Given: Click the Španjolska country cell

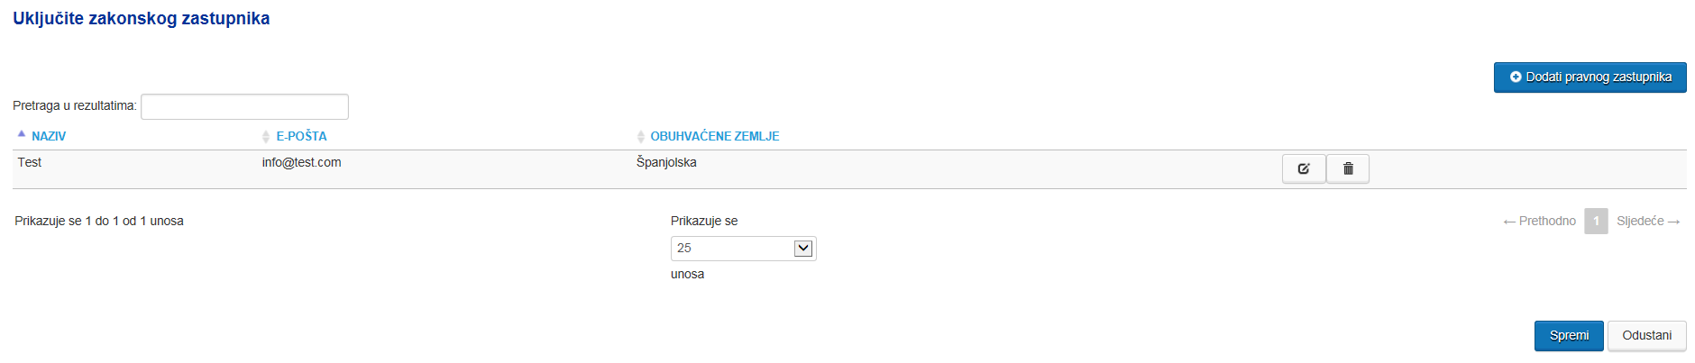Looking at the screenshot, I should click(666, 163).
